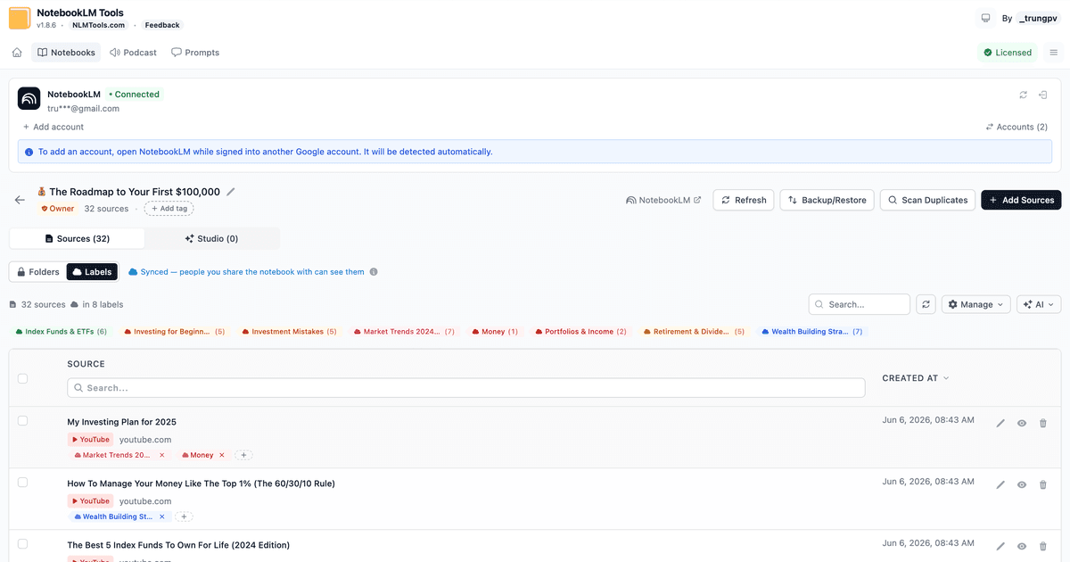Click the Licensed status badge
This screenshot has width=1070, height=562.
click(1008, 53)
